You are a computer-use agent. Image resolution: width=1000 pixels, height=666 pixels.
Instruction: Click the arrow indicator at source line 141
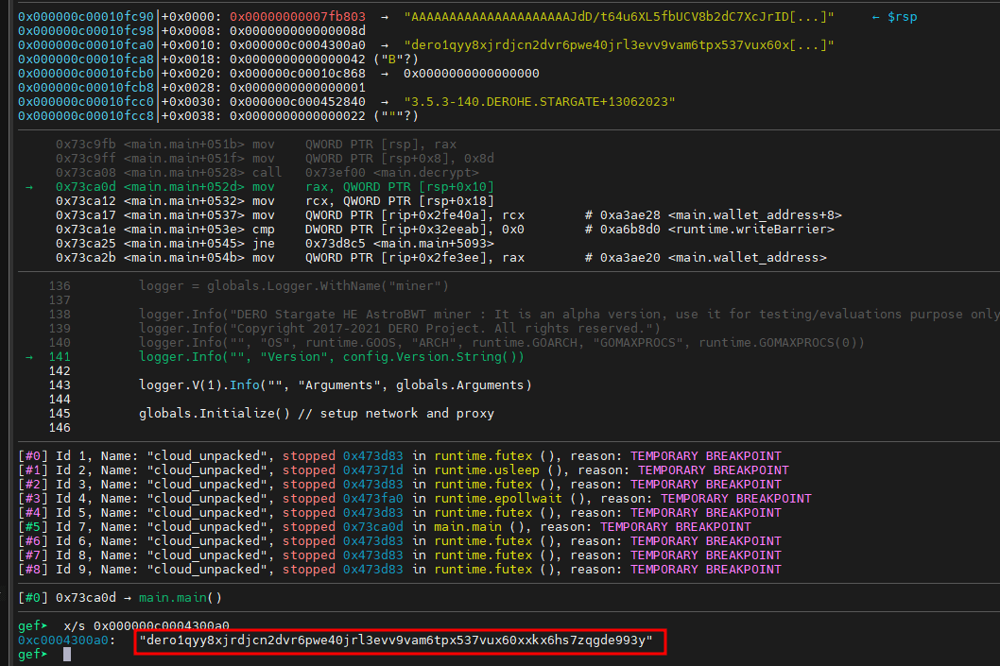(29, 356)
